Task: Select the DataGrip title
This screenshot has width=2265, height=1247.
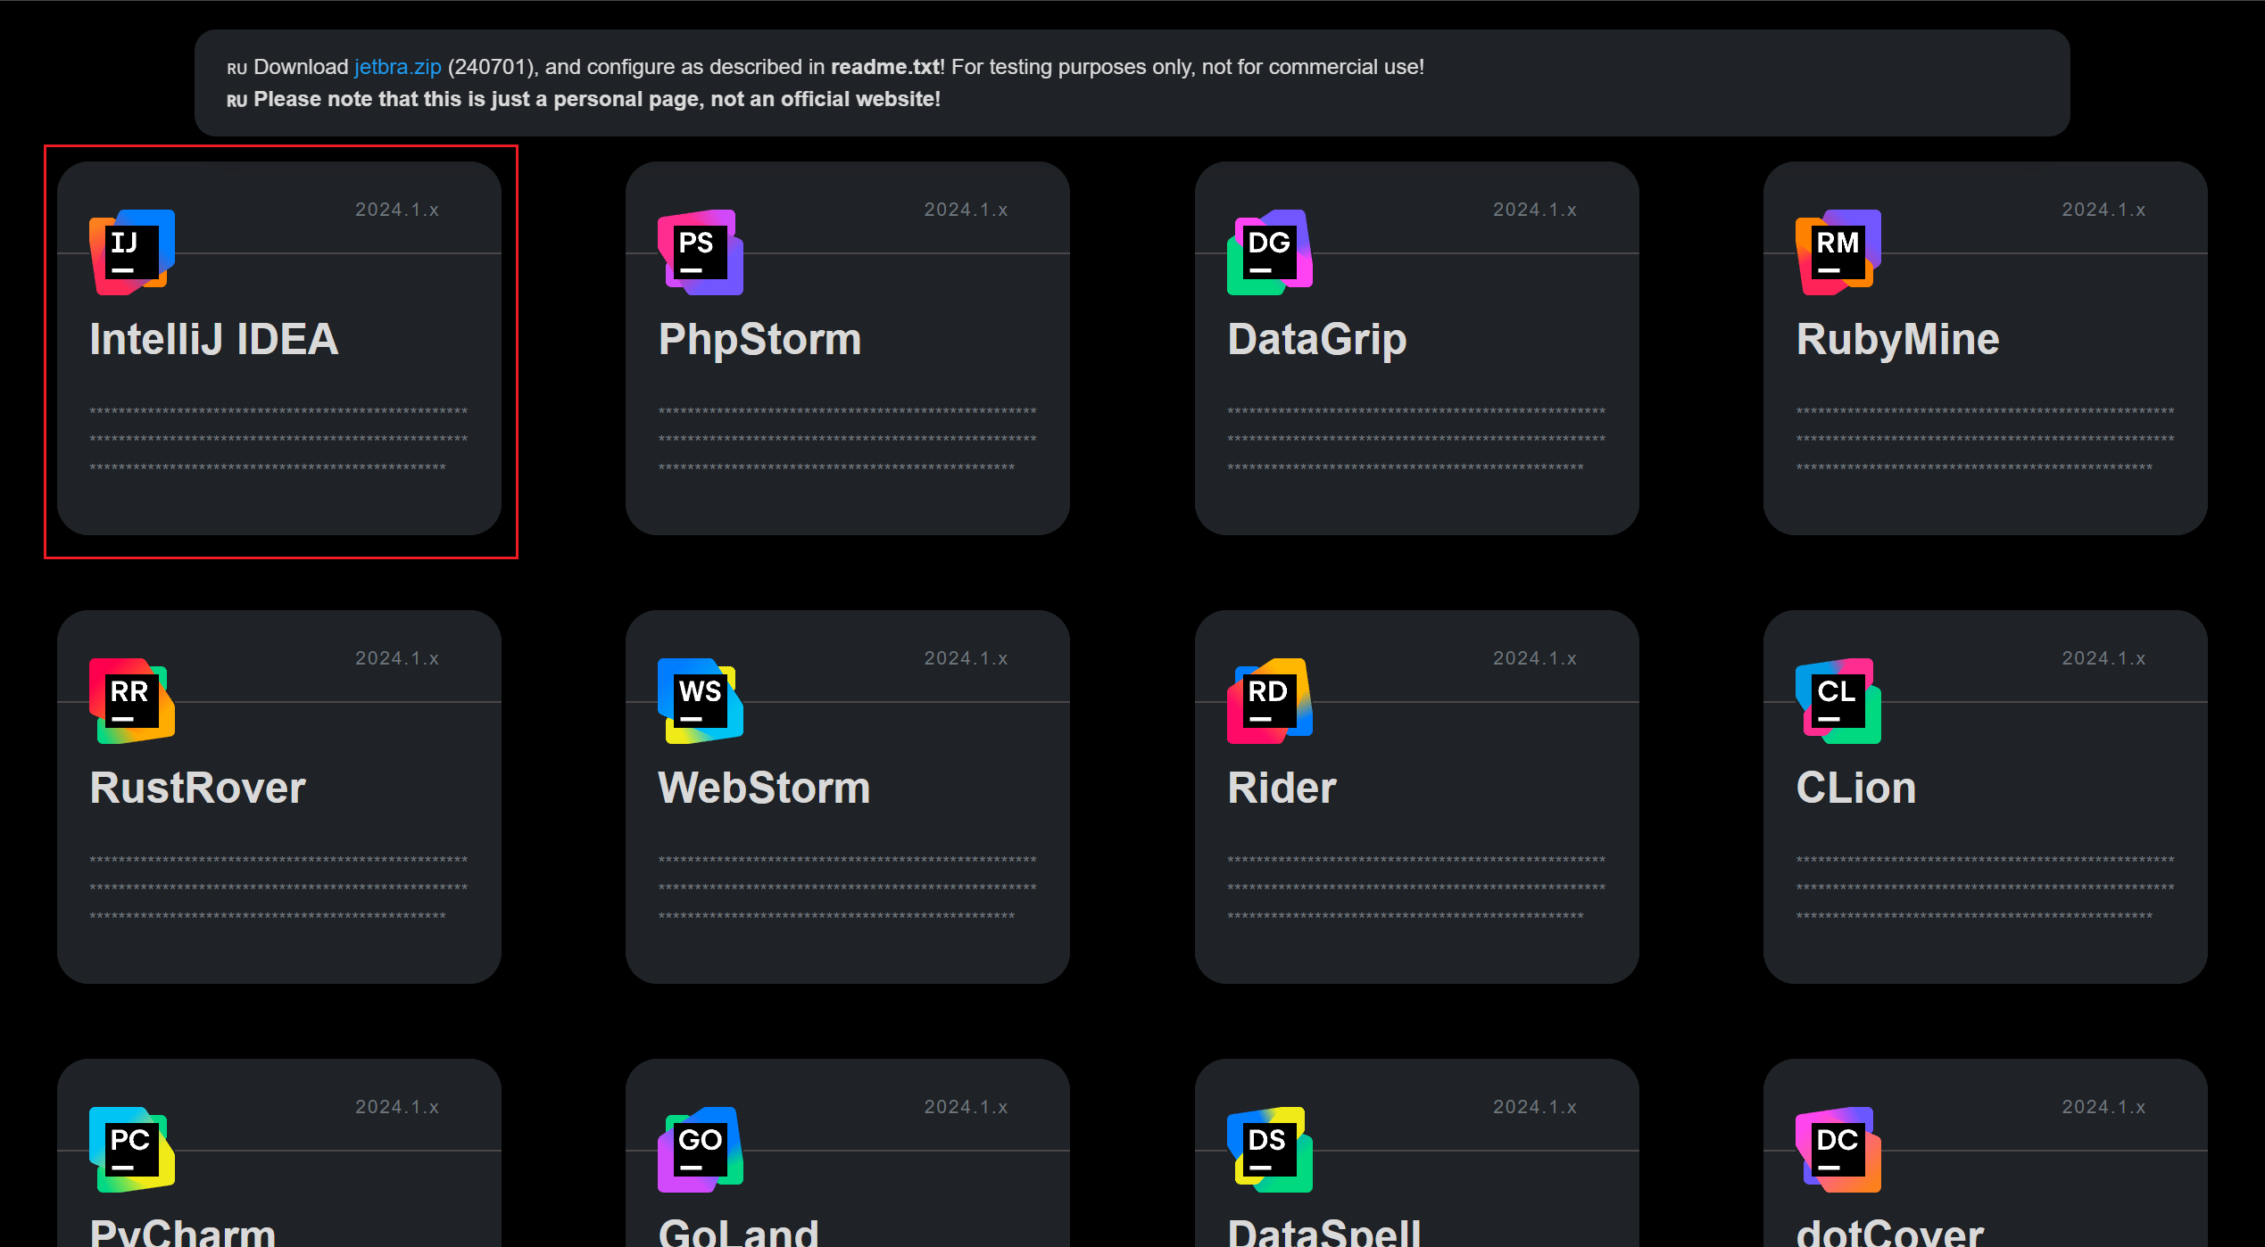Action: point(1317,340)
